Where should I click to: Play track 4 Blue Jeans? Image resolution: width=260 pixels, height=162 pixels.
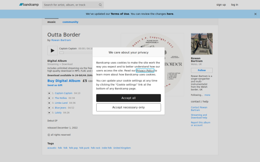click(49, 108)
